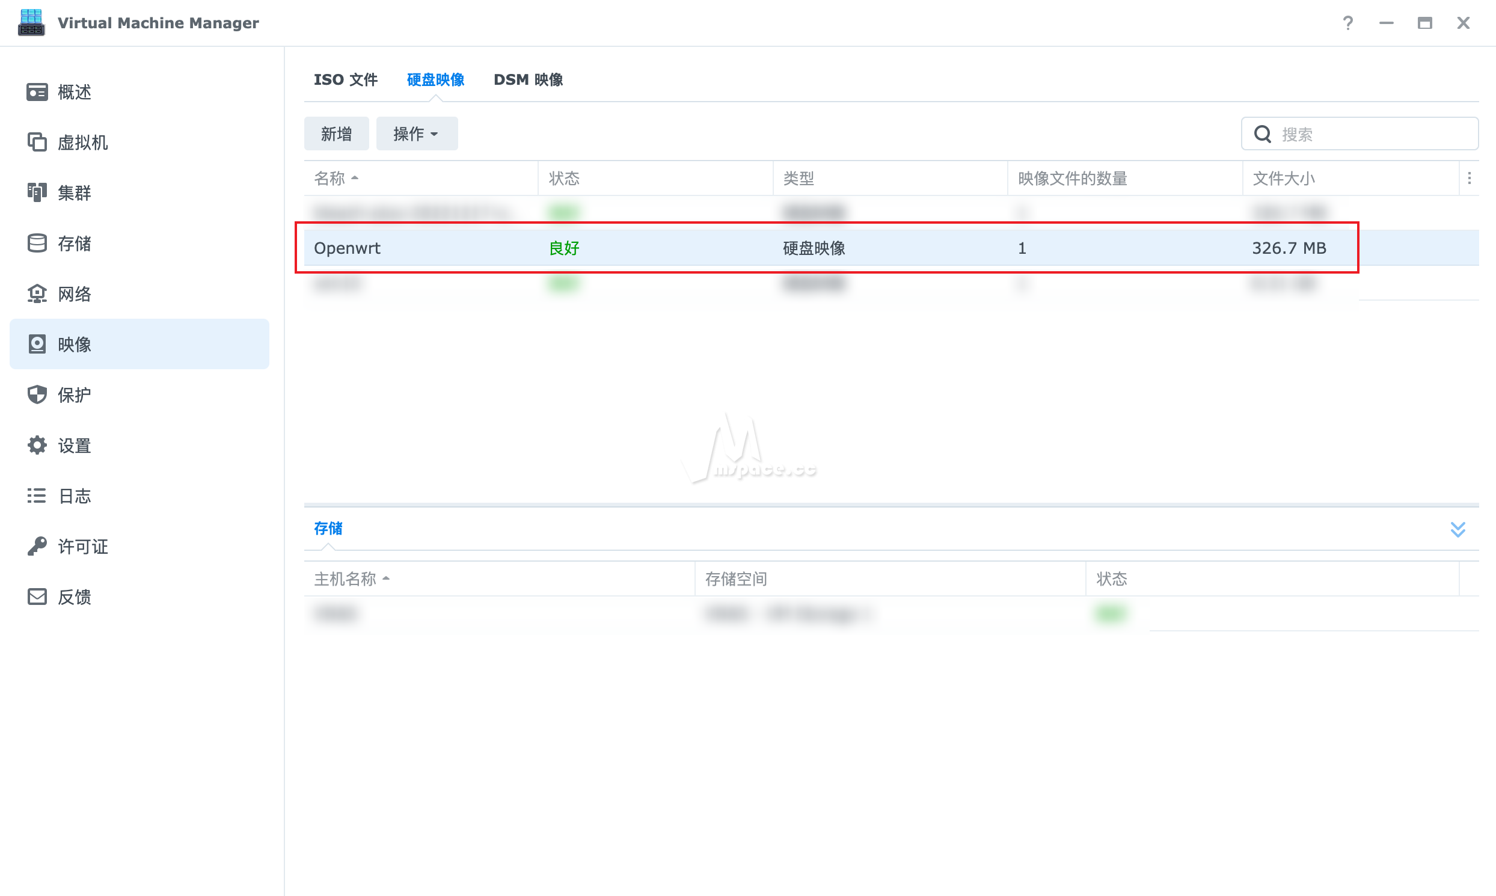The width and height of the screenshot is (1496, 896).
Task: Switch to the DSM 映像 tab
Action: [528, 79]
